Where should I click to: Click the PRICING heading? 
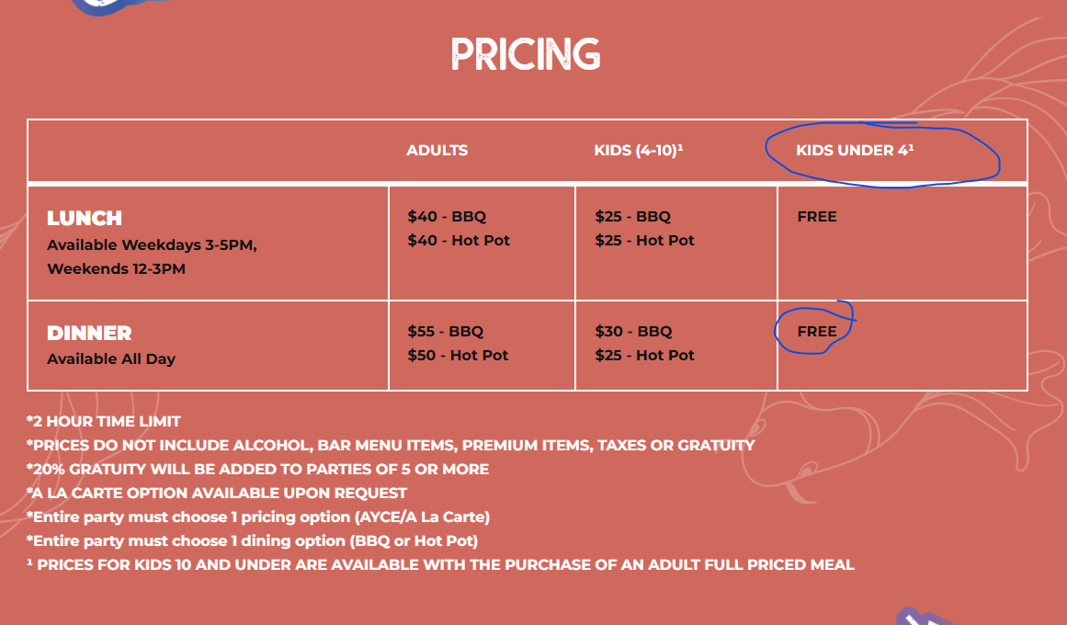click(x=525, y=54)
